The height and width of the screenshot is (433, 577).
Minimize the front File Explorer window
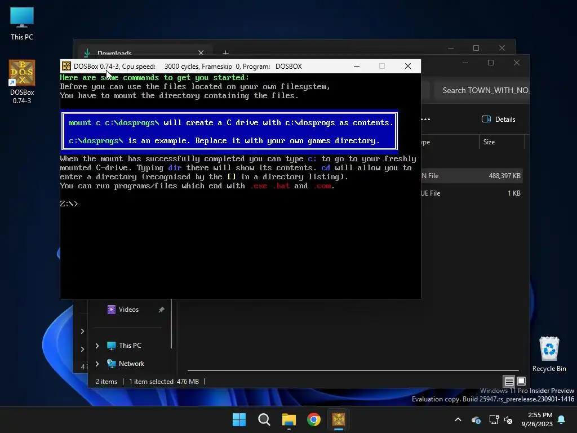465,63
